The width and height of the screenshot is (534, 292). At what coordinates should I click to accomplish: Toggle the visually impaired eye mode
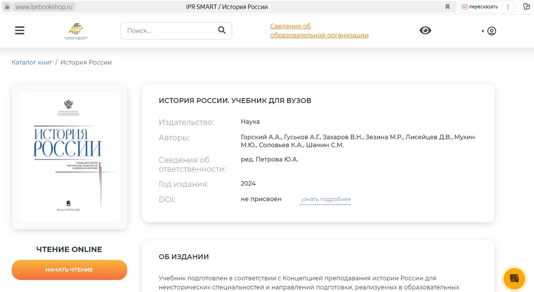(425, 30)
